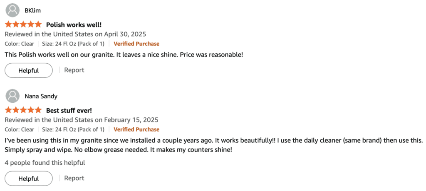The image size is (426, 191).
Task: Report BKlim's review
Action: click(x=74, y=70)
